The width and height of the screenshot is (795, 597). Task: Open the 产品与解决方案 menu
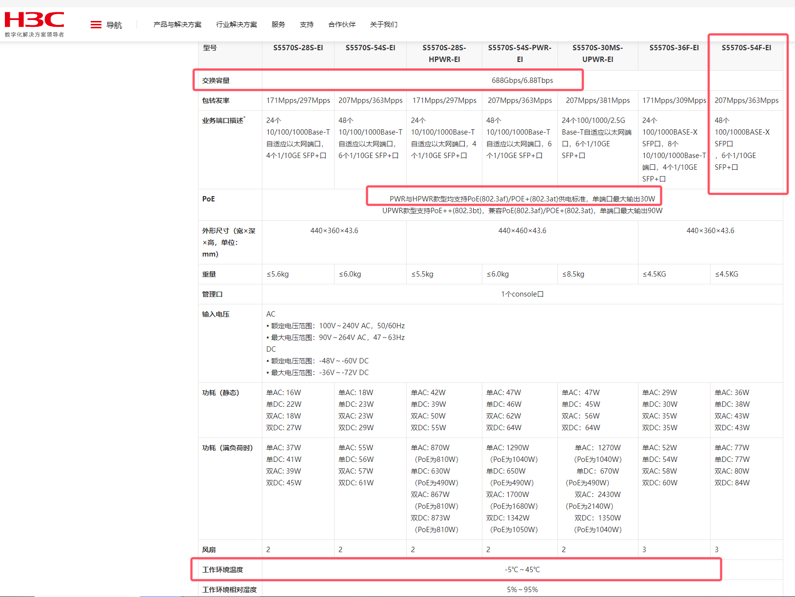coord(177,24)
